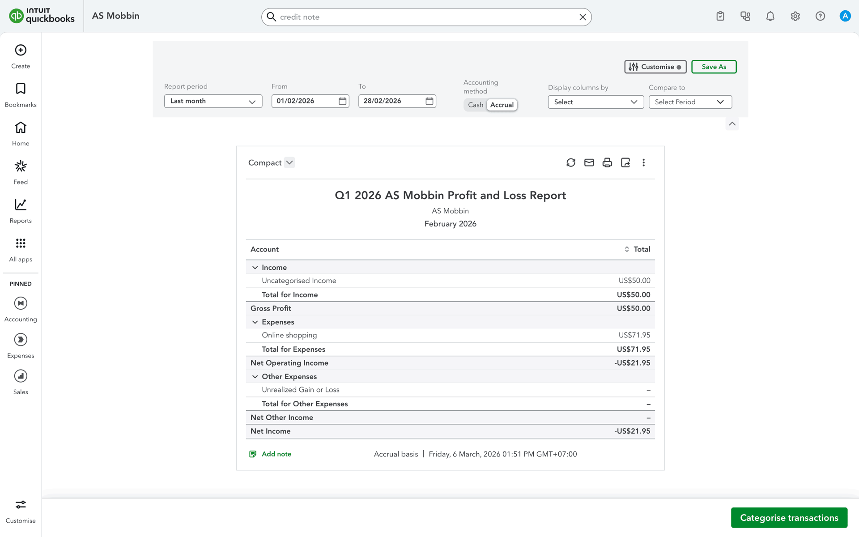This screenshot has width=859, height=537.
Task: Open the Report period dropdown
Action: pos(213,101)
